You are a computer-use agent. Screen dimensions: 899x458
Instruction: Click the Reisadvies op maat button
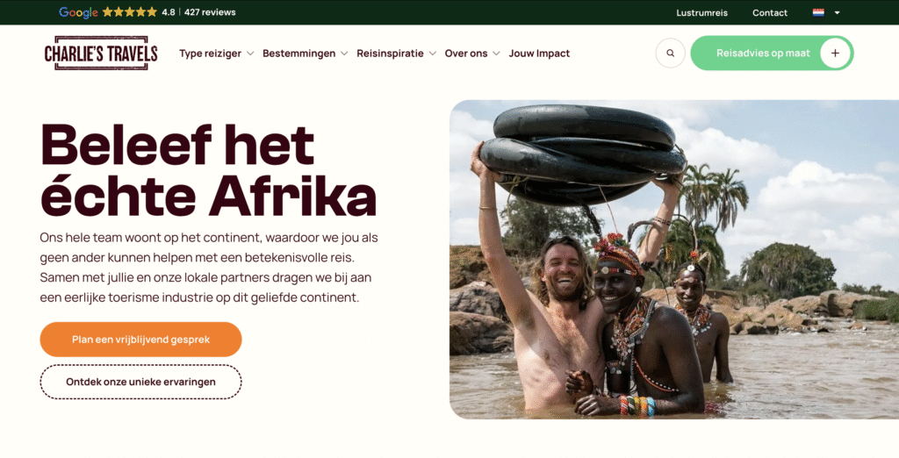[x=772, y=54]
